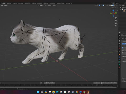Screen dimensions: 126x94
Task: Switch to the Sculpting workspace tab
Action: [14, 3]
